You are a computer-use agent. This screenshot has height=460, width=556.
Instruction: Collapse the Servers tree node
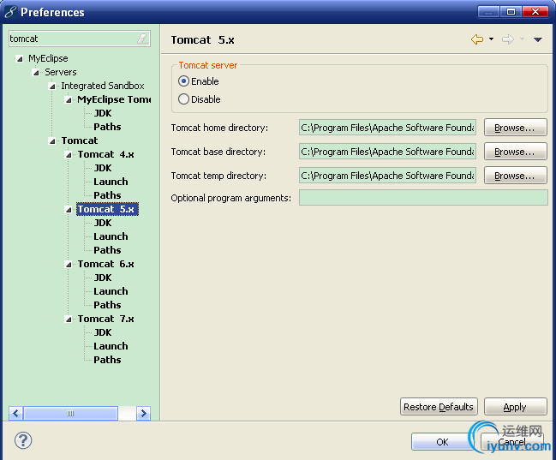[36, 73]
